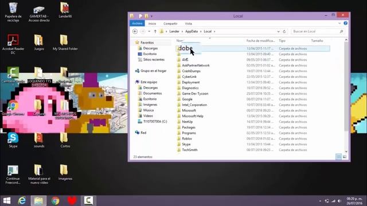Open Sitios recientes in sidebar

[154, 60]
